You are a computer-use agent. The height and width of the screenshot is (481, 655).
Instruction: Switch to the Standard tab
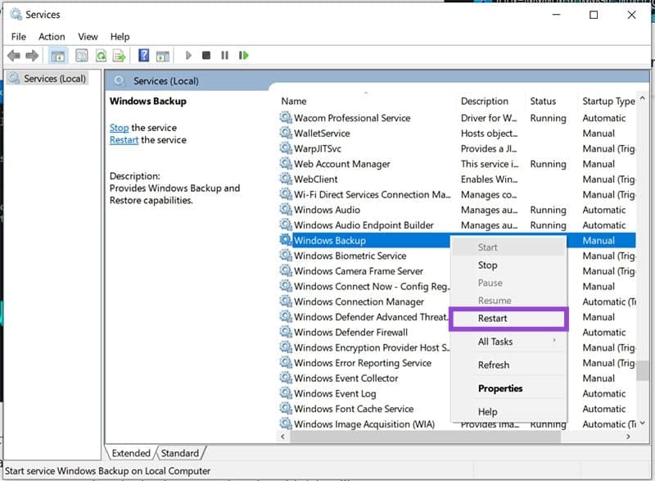180,452
